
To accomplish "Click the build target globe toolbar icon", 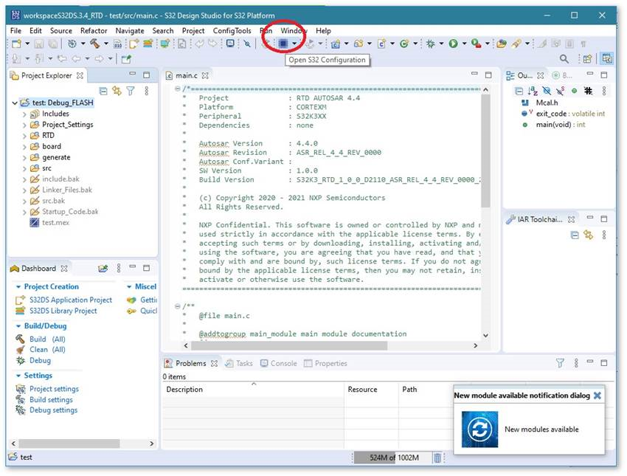I will point(72,44).
